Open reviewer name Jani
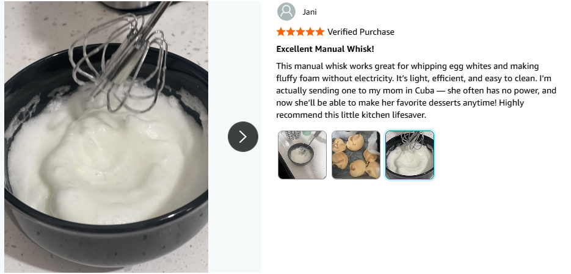 pyautogui.click(x=310, y=12)
